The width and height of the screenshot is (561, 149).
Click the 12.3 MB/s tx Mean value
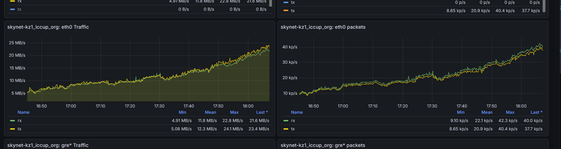[x=207, y=129]
